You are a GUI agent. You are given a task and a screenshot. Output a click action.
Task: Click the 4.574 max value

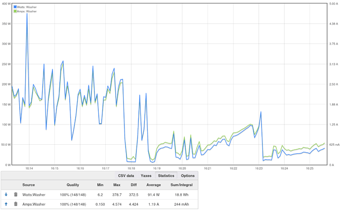117,204
